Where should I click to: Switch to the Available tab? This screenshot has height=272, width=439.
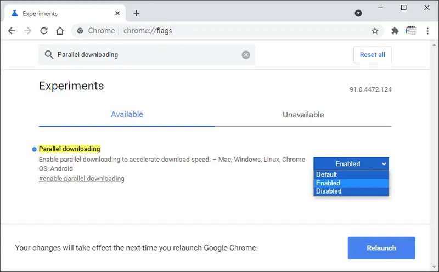pyautogui.click(x=127, y=115)
